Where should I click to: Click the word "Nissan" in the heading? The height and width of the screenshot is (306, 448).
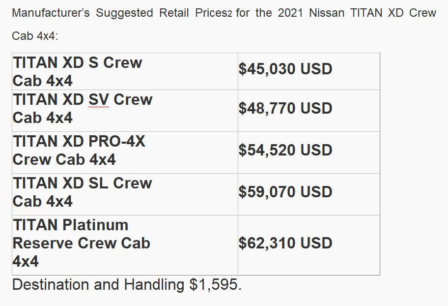(x=327, y=13)
